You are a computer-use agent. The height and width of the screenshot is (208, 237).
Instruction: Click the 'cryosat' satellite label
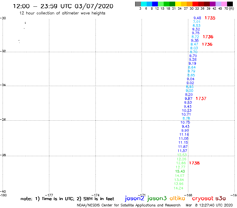click(203, 199)
